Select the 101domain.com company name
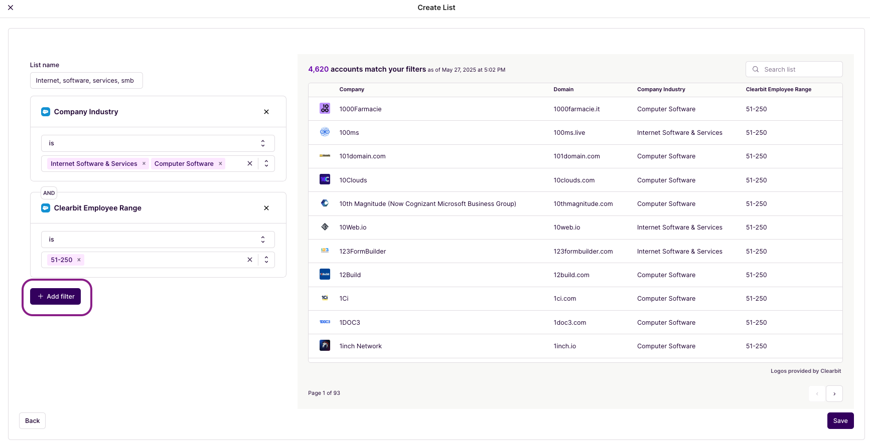870x447 pixels. 362,156
